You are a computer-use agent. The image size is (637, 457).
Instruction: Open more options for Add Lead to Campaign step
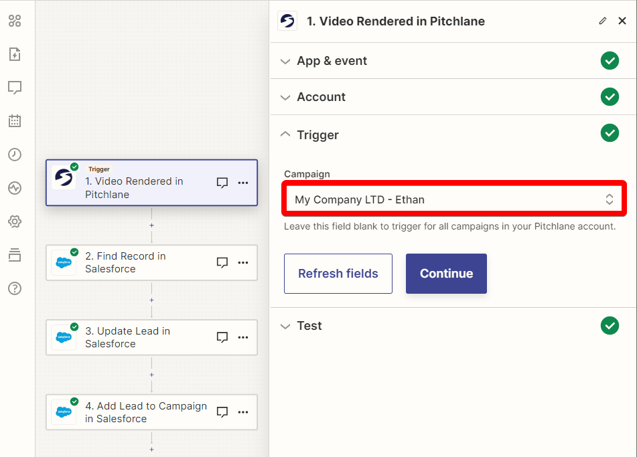tap(243, 412)
